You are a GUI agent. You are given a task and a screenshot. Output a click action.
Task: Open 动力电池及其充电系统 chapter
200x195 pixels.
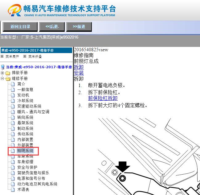point(37,184)
